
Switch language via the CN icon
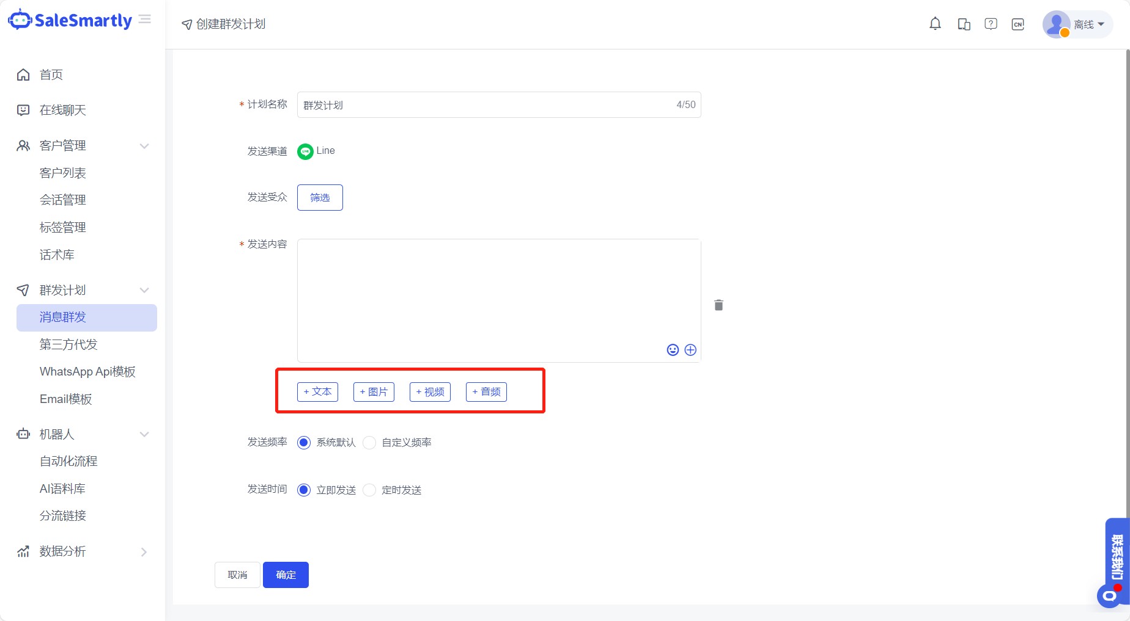(x=1018, y=24)
